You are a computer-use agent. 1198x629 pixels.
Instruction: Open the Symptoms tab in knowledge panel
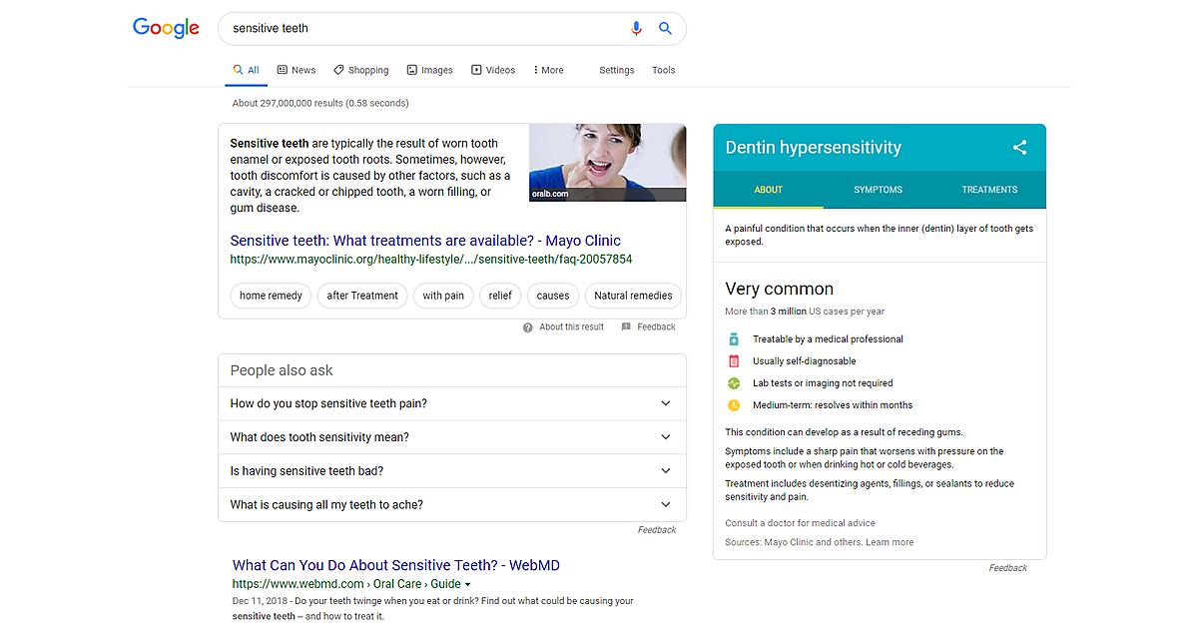(878, 190)
